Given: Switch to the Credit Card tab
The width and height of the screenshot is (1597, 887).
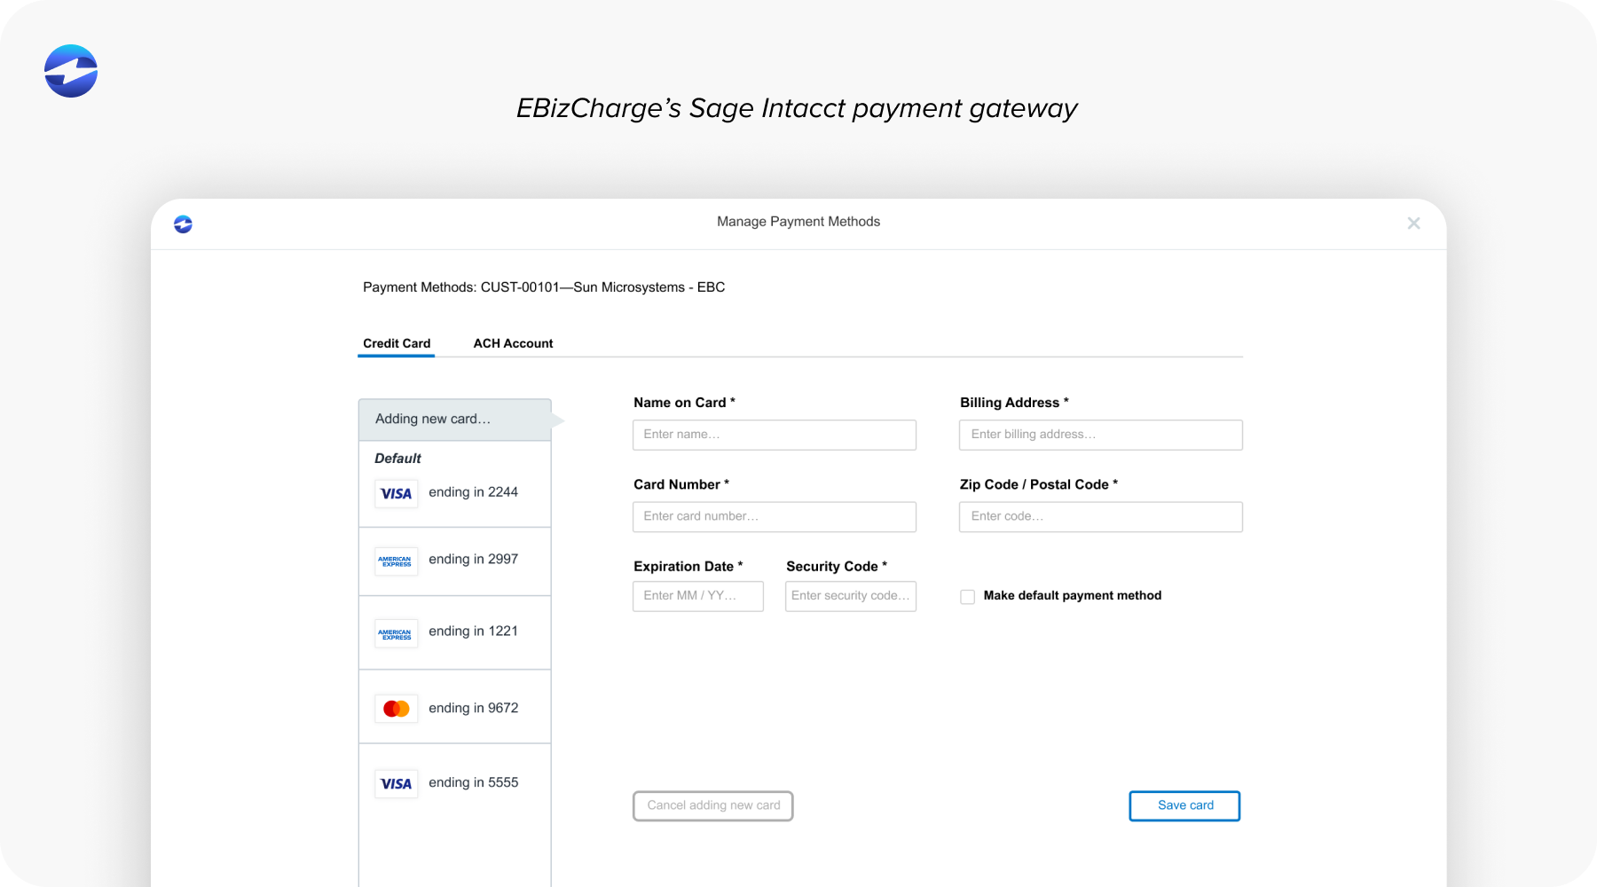Looking at the screenshot, I should coord(396,343).
